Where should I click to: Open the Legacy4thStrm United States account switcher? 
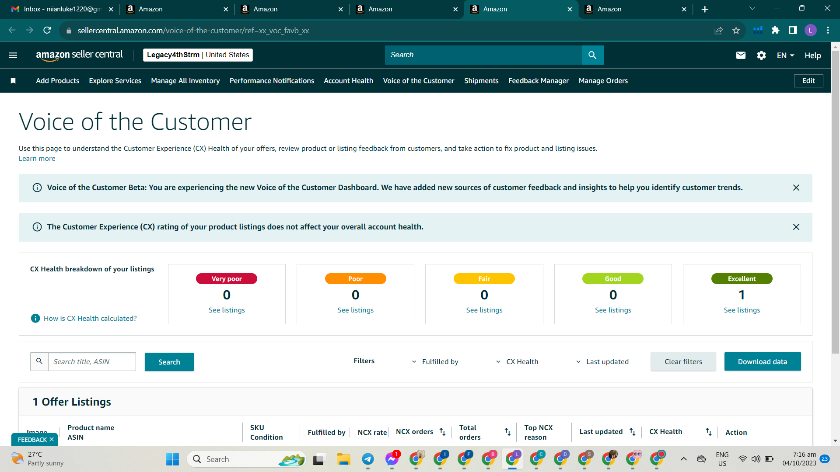[x=198, y=55]
